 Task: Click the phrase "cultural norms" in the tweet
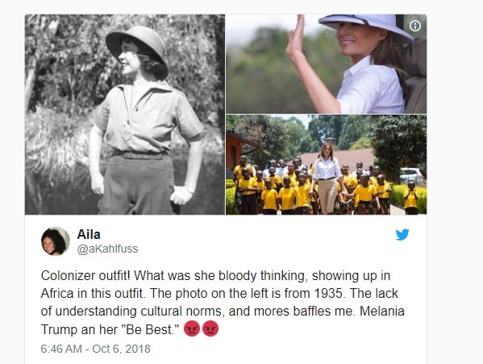(181, 312)
